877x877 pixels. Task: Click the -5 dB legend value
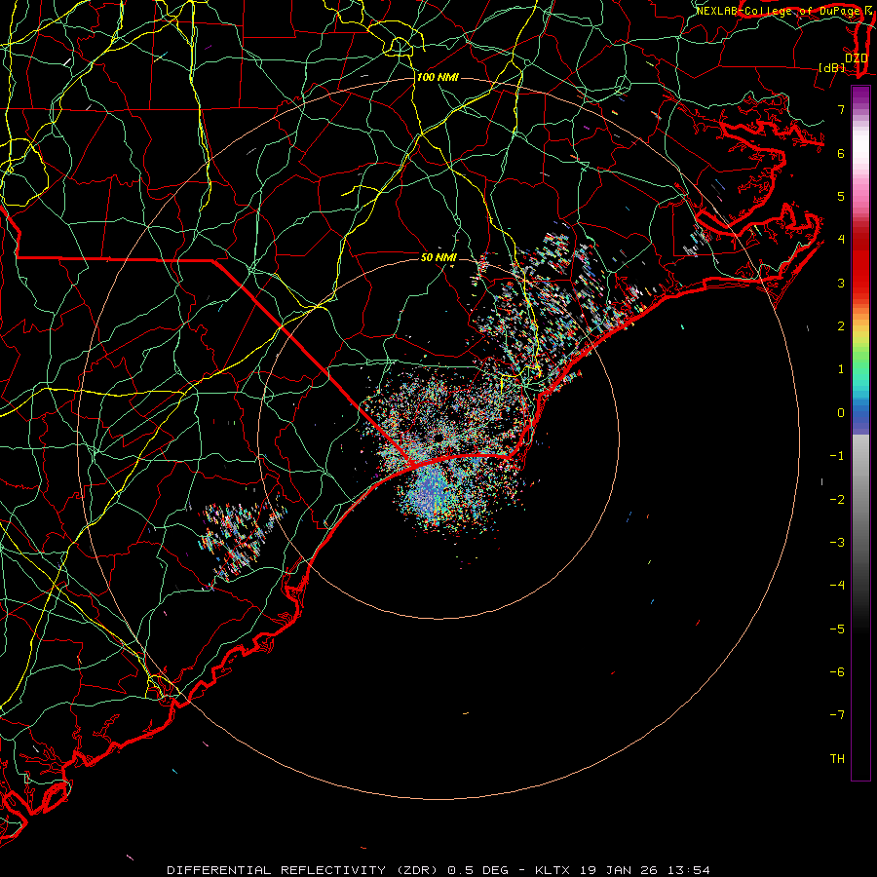[837, 629]
